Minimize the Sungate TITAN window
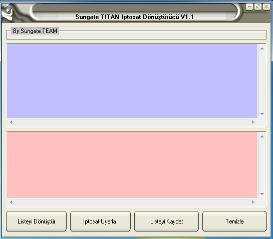 tap(249, 7)
